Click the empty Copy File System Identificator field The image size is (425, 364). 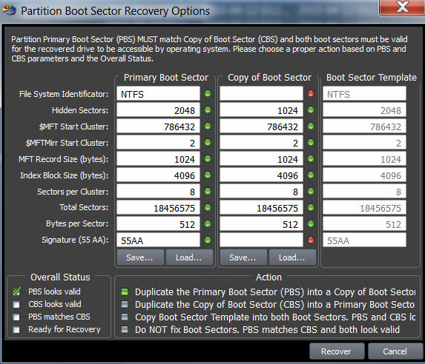coord(261,93)
